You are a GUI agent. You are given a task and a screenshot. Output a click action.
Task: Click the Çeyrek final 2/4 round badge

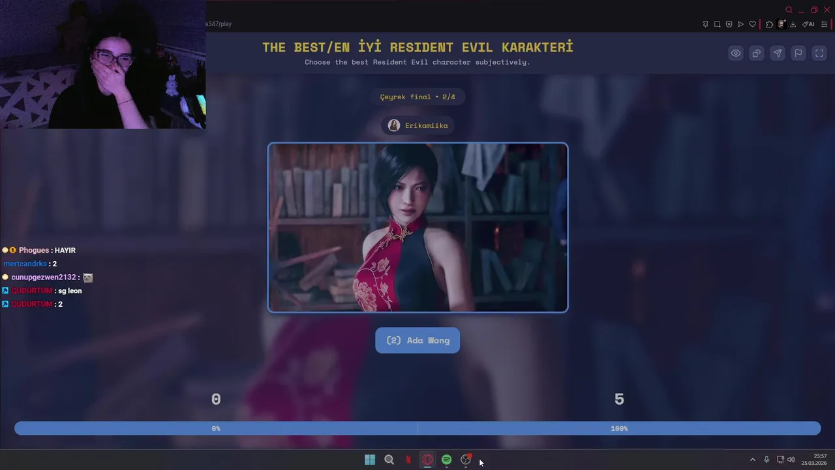(x=417, y=97)
